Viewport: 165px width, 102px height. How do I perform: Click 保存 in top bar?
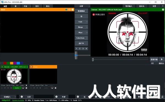37,6
